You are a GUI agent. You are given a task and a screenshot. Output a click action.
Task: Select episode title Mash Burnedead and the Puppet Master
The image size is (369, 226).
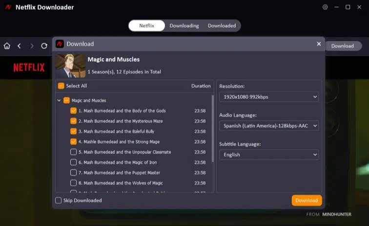point(122,173)
